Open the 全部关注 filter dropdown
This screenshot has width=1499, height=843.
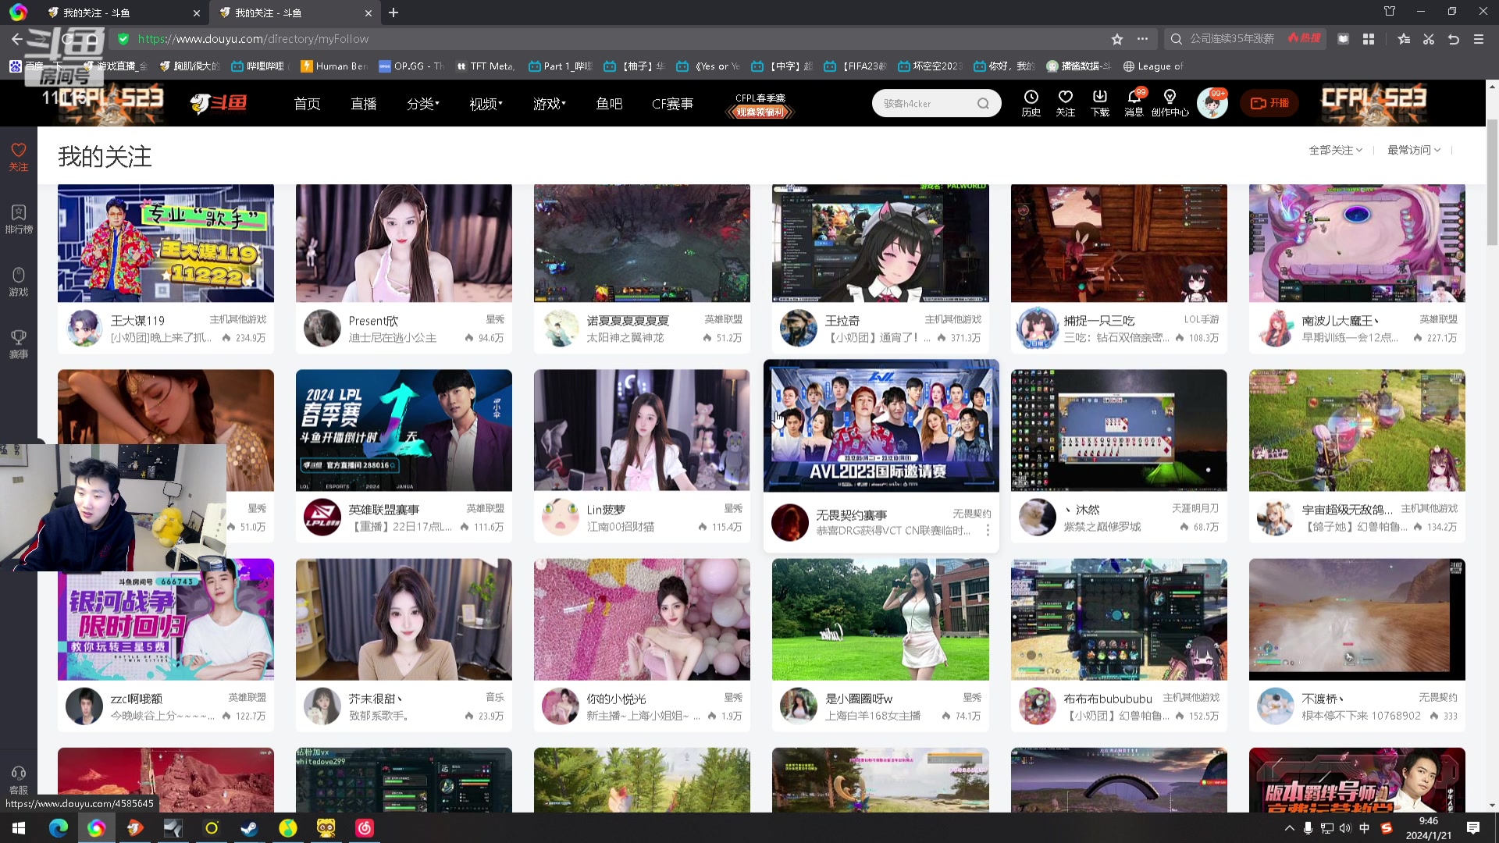[x=1335, y=150]
